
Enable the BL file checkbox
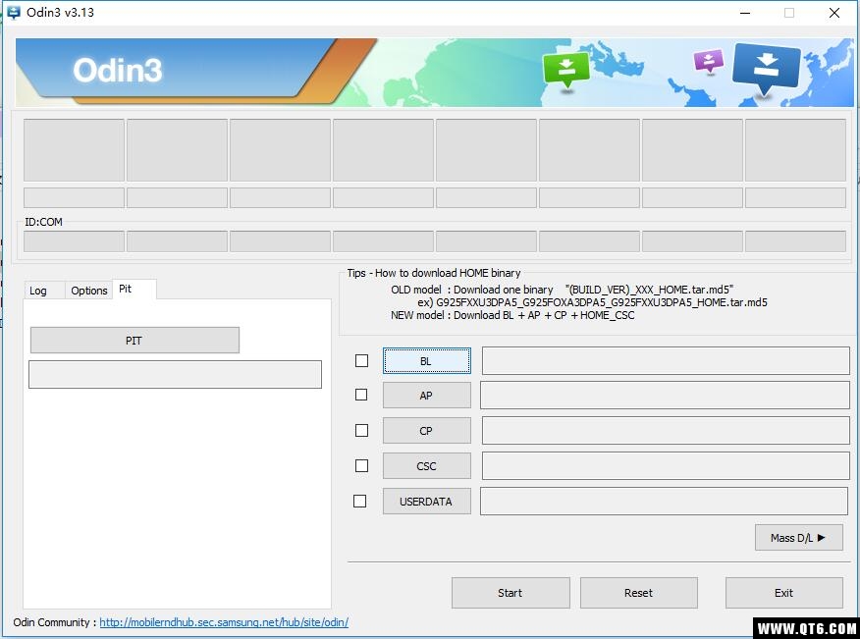point(361,360)
